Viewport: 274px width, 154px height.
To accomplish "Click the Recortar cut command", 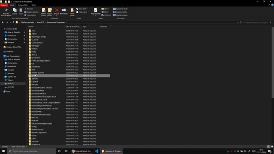I will coord(29,9).
